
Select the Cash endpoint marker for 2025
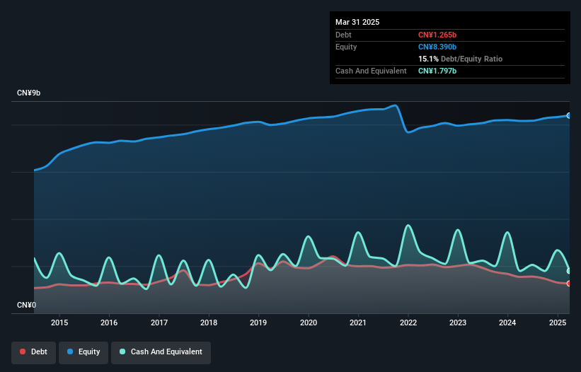point(569,271)
